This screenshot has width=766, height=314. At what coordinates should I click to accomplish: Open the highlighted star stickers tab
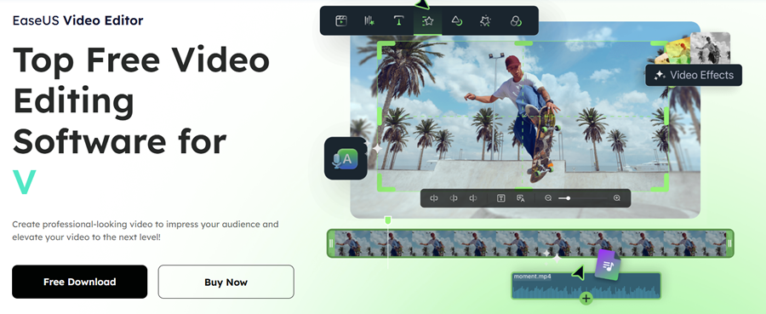[x=428, y=21]
